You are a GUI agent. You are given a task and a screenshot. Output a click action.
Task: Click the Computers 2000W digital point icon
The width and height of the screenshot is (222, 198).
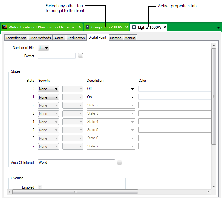pos(87,27)
